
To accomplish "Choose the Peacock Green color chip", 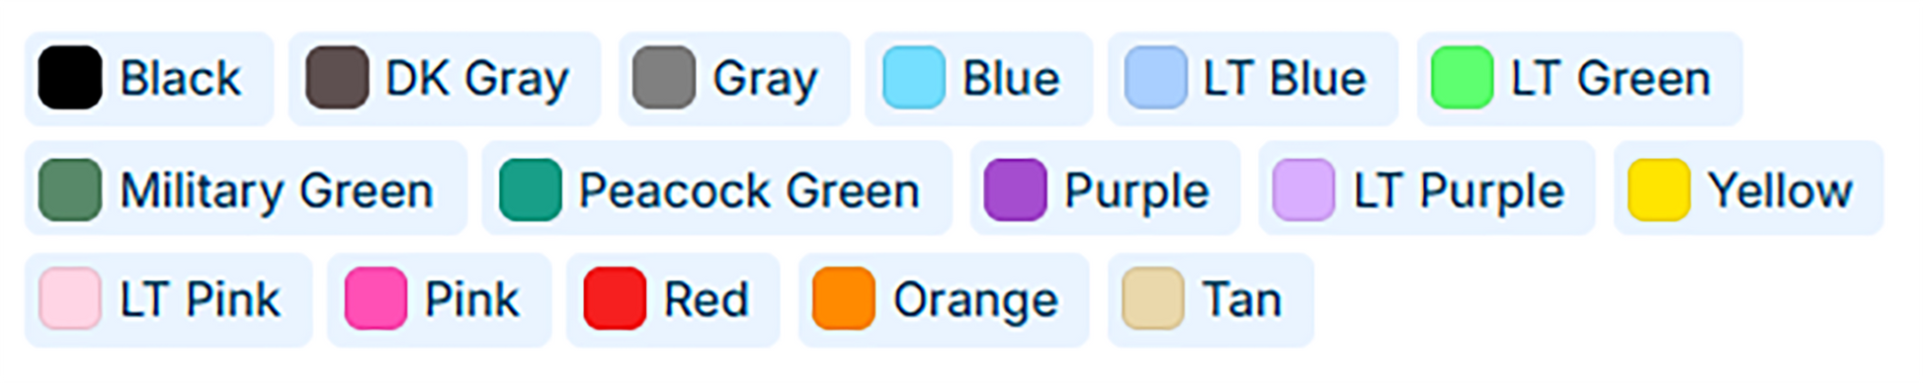I will 717,189.
